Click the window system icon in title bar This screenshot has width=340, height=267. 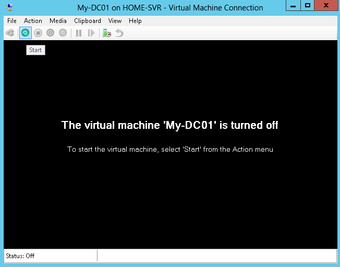click(x=9, y=7)
